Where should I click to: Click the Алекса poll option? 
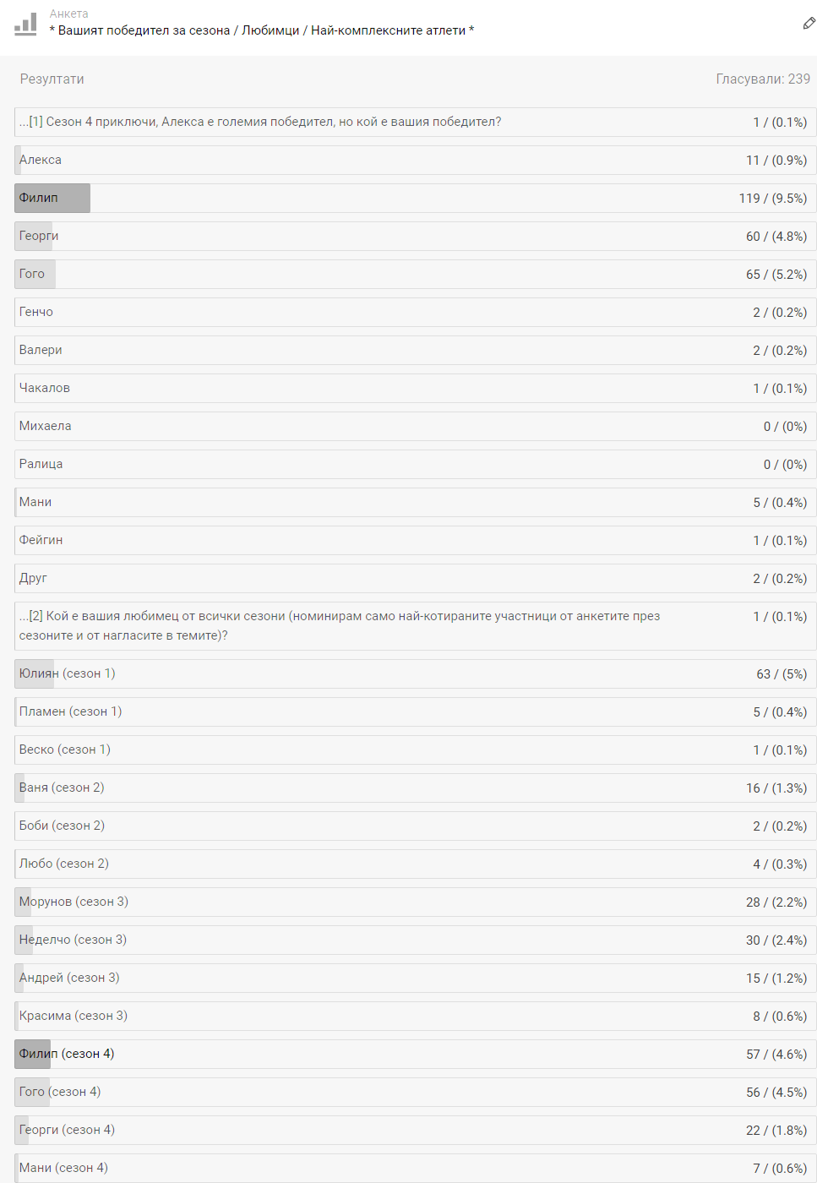point(416,160)
